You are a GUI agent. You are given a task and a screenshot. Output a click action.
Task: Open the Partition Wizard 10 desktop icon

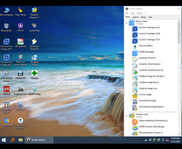point(34,13)
